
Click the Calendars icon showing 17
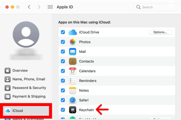73,71
